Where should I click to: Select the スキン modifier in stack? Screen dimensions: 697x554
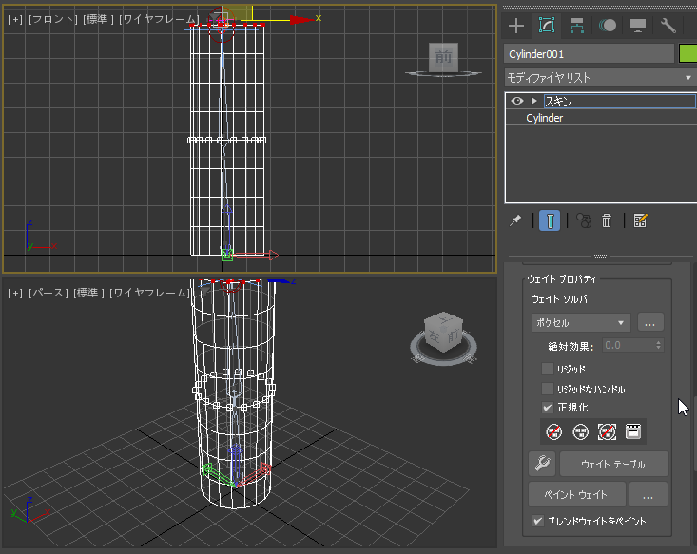tap(620, 102)
